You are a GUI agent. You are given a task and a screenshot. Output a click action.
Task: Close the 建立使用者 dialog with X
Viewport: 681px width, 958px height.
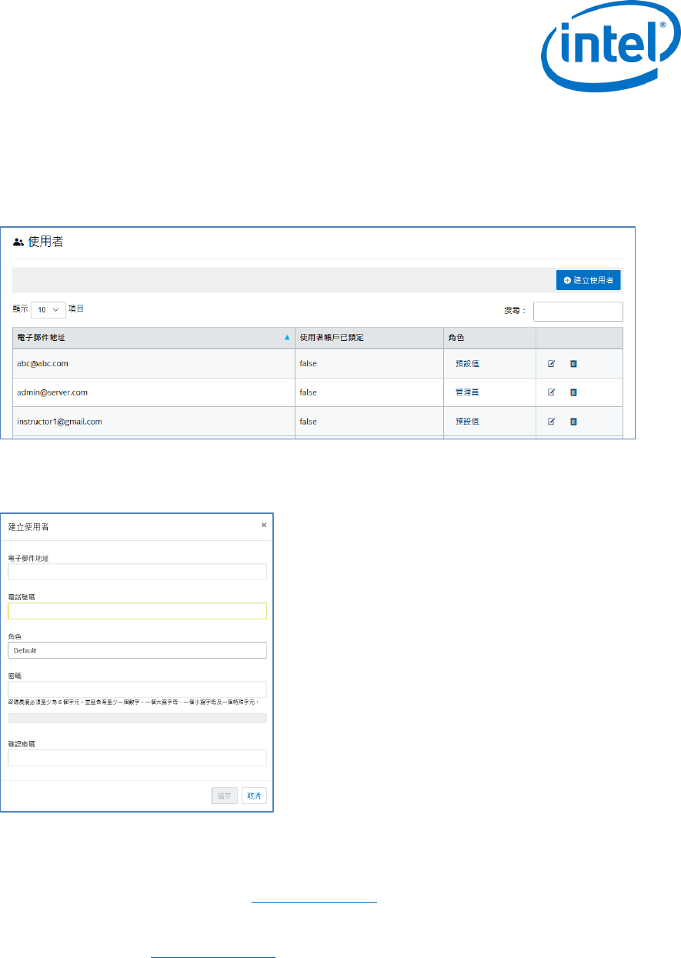(263, 525)
